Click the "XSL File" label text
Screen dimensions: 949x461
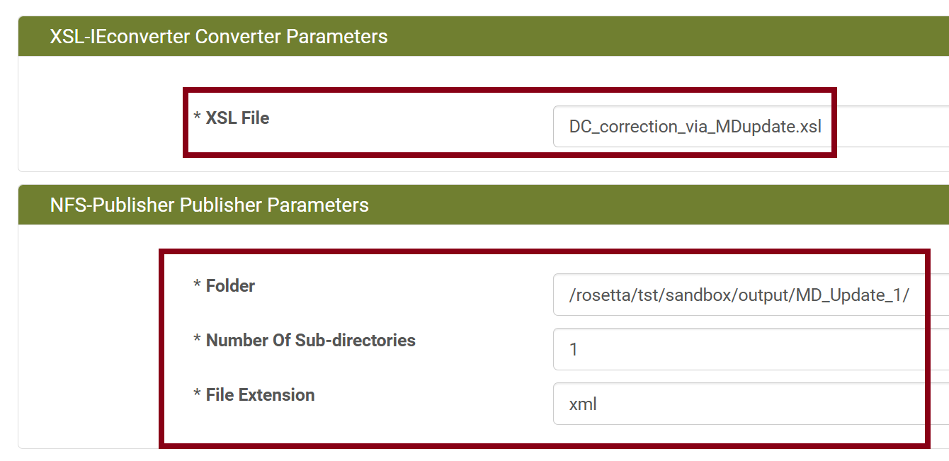(237, 118)
